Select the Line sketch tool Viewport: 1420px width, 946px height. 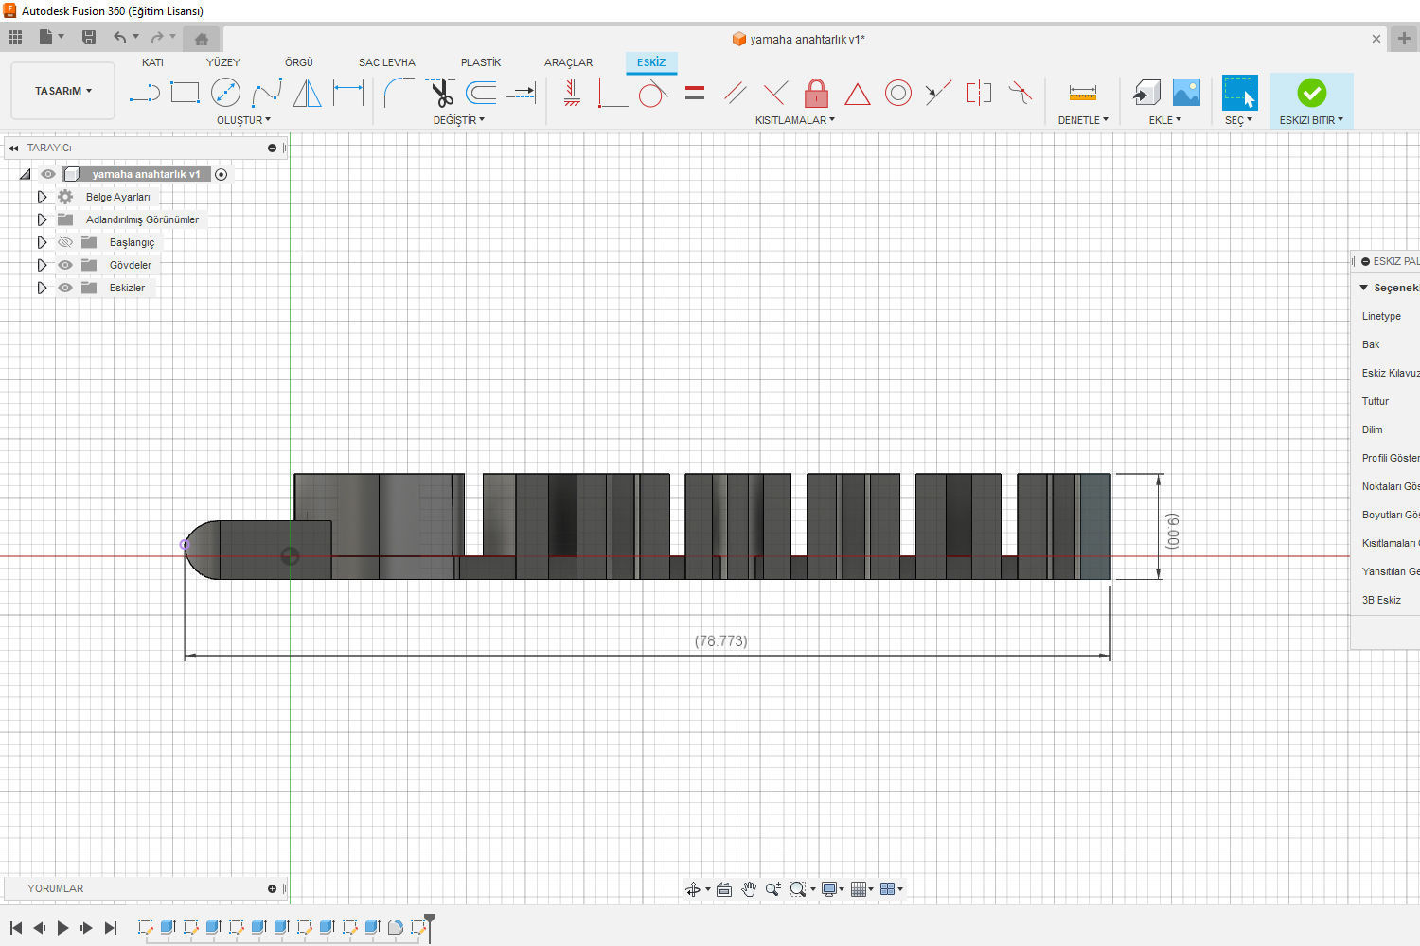(144, 93)
